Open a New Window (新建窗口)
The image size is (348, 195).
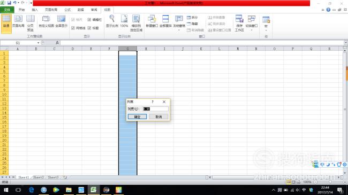pyautogui.click(x=152, y=21)
